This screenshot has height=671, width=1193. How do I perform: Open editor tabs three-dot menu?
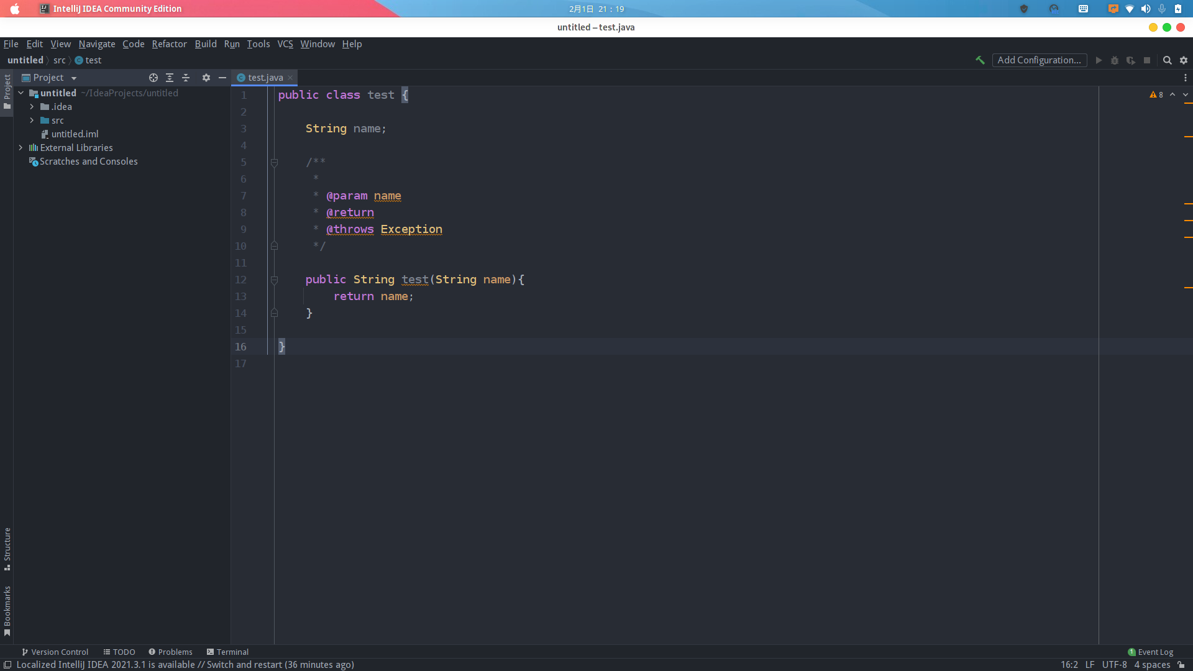[x=1186, y=78]
